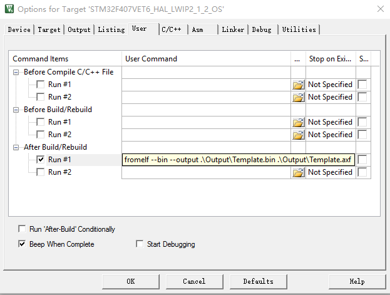Toggle spawn checkbox for After Build Run #1 row
The height and width of the screenshot is (295, 390).
(x=362, y=160)
